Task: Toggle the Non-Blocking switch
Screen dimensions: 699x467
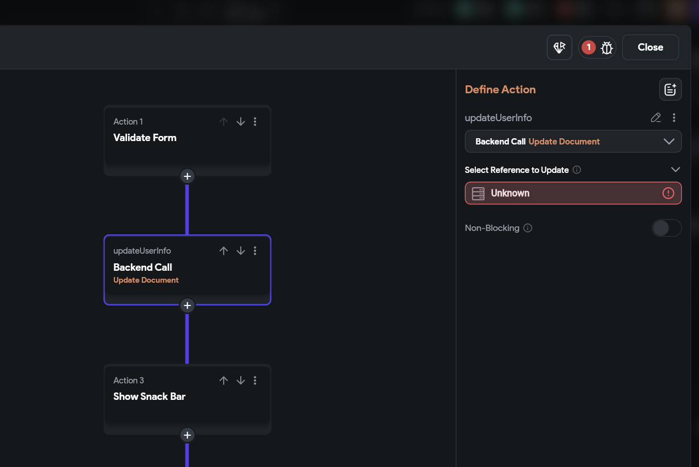Action: pyautogui.click(x=667, y=228)
